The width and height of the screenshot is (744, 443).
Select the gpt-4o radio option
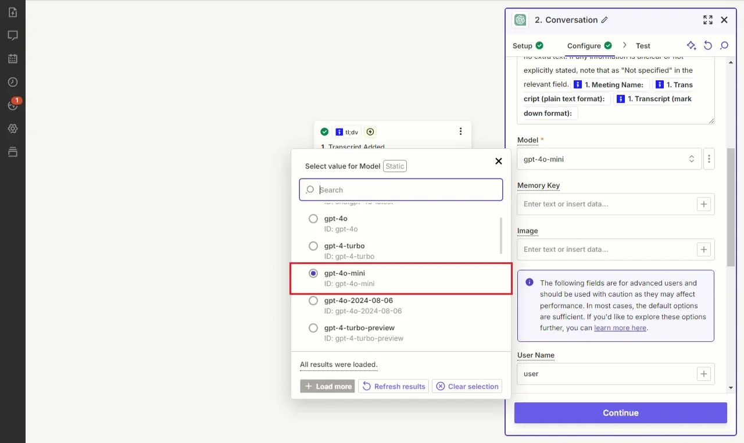[313, 219]
